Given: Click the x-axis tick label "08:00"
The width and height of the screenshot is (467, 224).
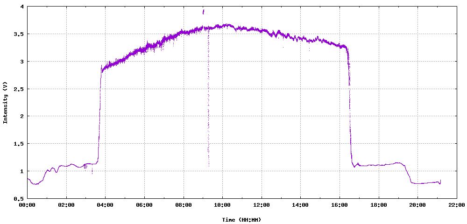Looking at the screenshot, I should [184, 205].
